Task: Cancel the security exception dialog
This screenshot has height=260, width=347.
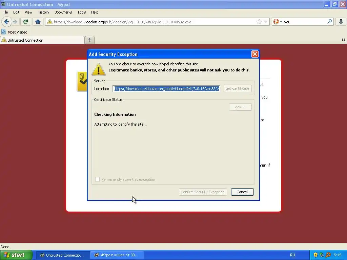Action: (x=242, y=192)
